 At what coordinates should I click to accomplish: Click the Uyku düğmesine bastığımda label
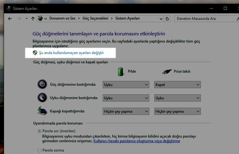(x=74, y=98)
